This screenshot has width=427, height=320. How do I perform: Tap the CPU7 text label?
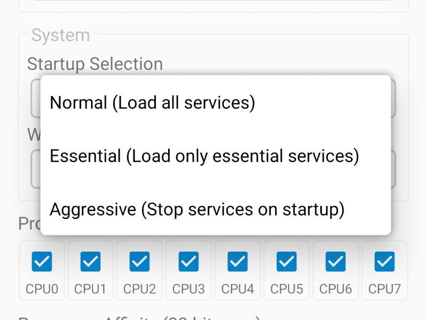384,289
